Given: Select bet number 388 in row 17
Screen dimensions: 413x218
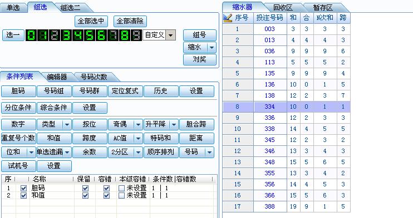Looking at the screenshot, I should pos(270,206).
